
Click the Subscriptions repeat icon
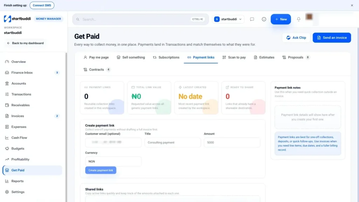(155, 57)
